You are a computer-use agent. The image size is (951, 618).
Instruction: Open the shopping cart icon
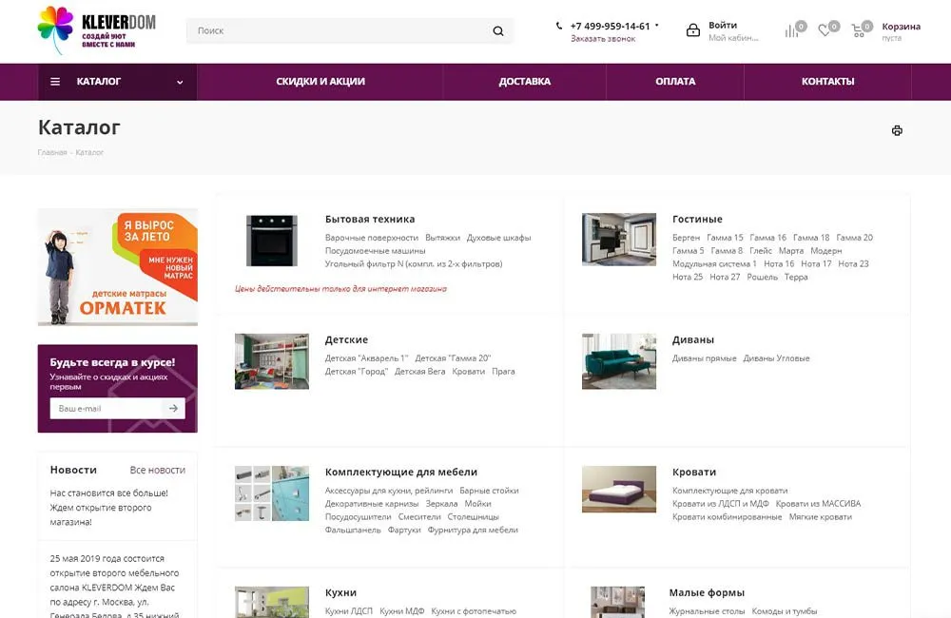coord(859,30)
